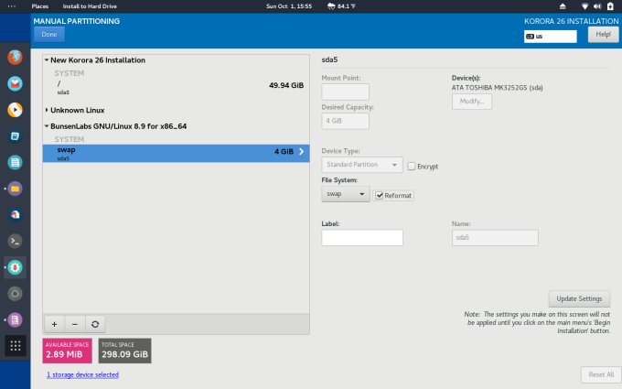Screen dimensions: 622x389
Task: Collapse New Korora 26 Installation group
Action: point(47,59)
